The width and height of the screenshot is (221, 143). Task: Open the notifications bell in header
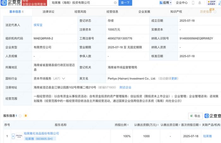(x=200, y=3)
